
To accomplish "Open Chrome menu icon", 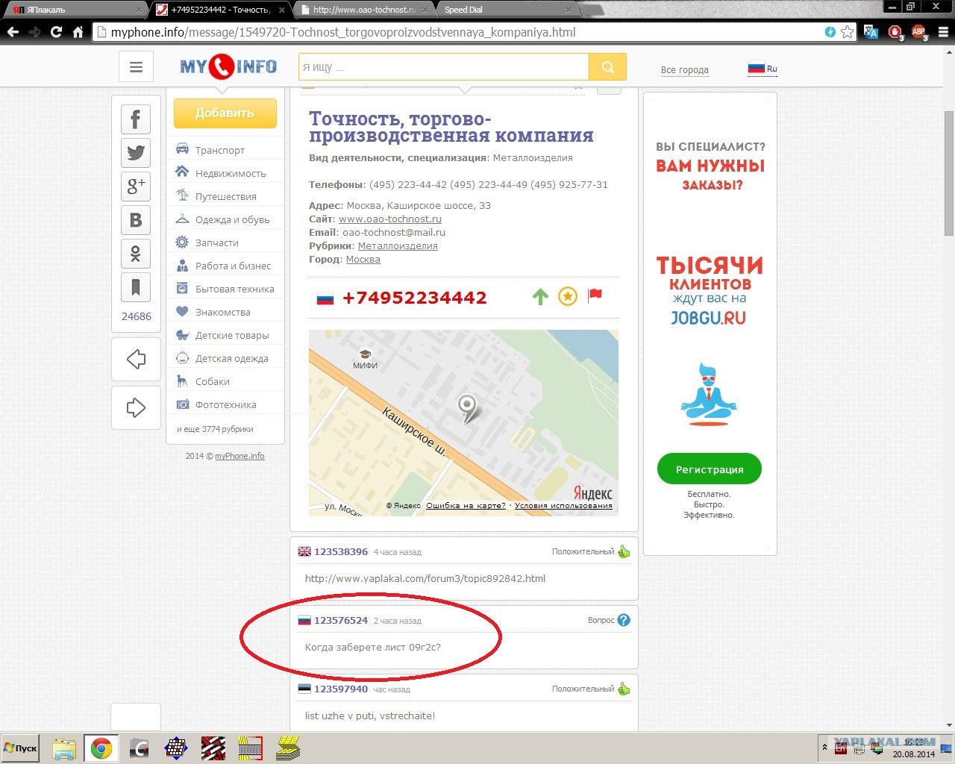I will tap(942, 32).
